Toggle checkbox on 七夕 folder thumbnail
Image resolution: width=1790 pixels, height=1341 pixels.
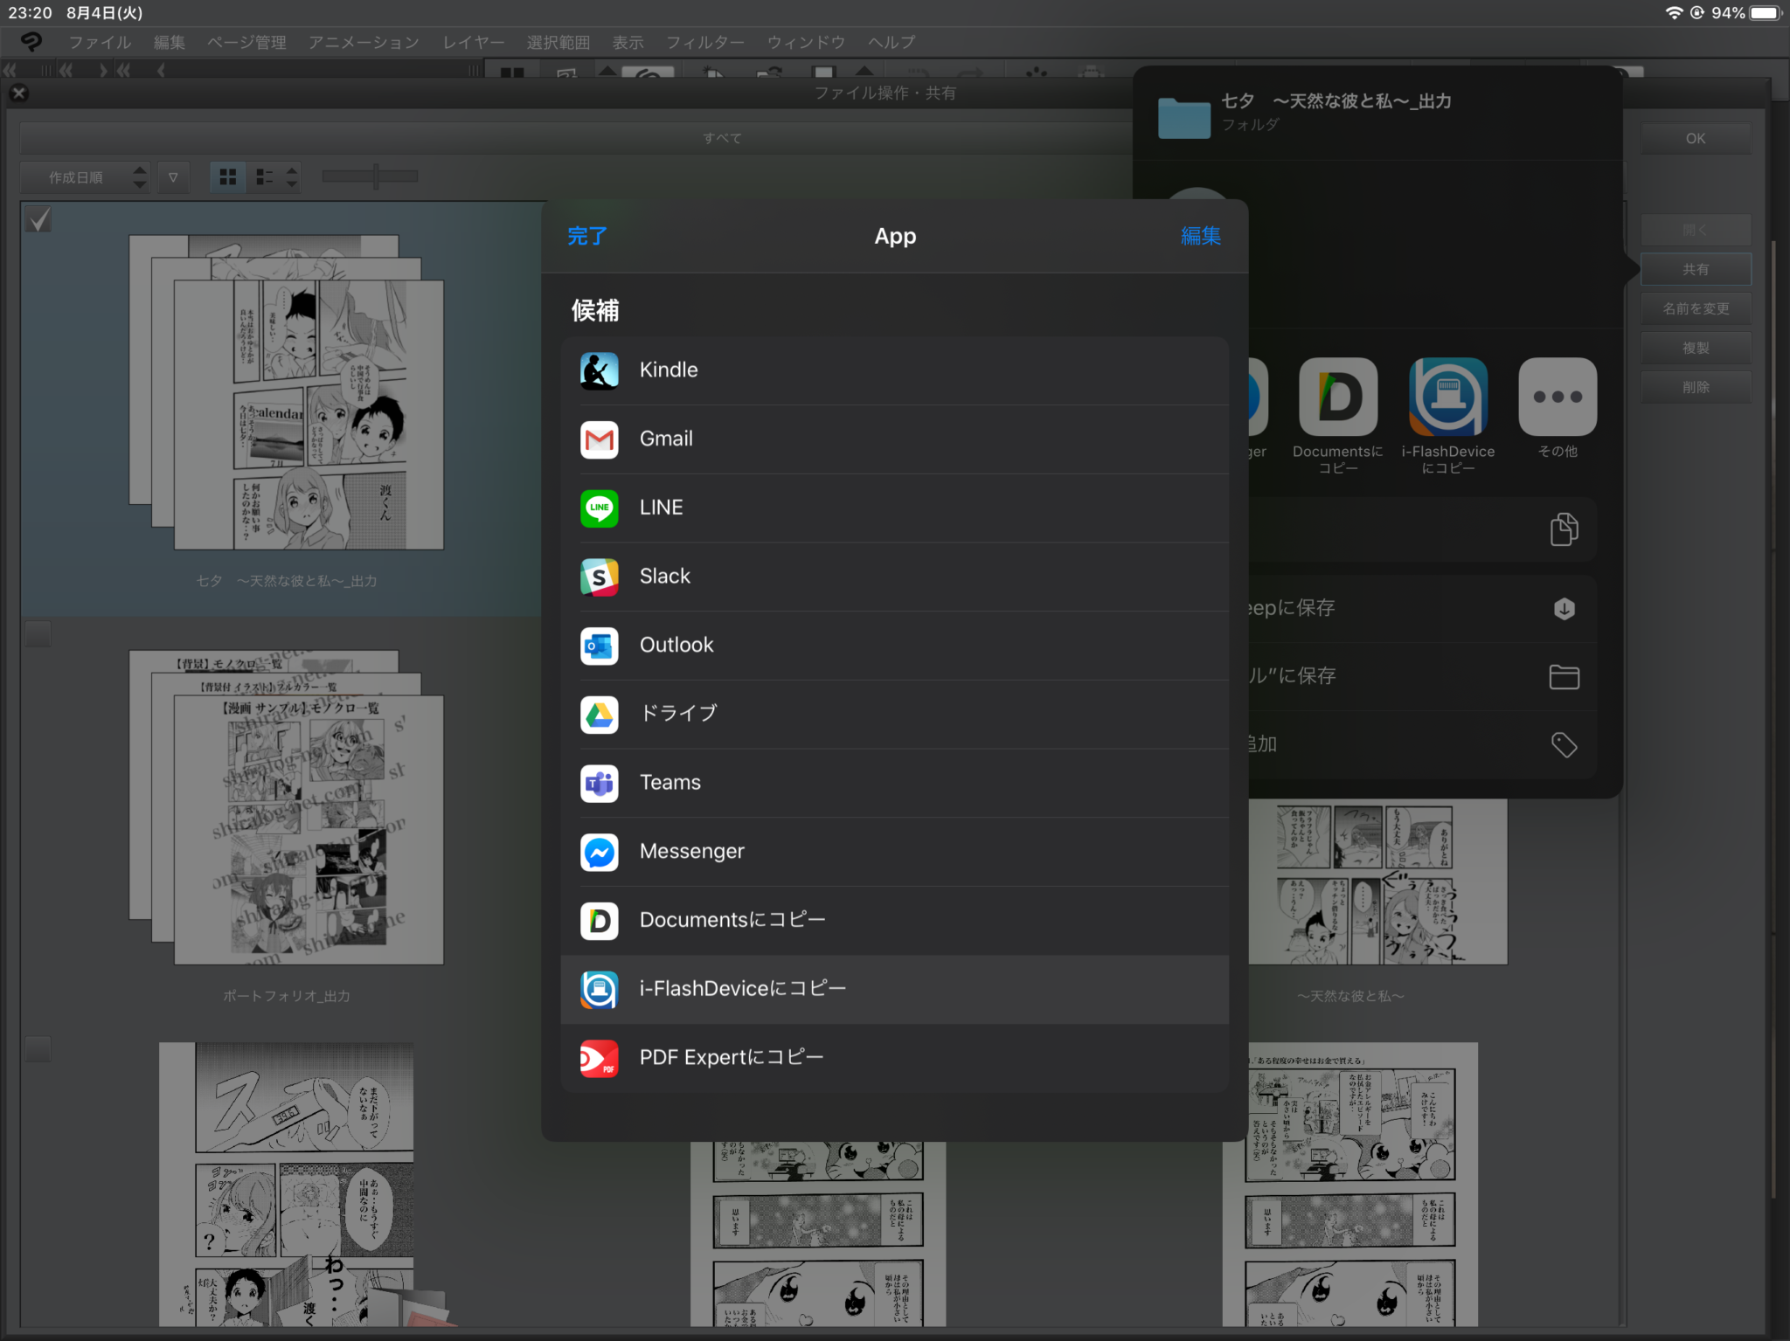pyautogui.click(x=38, y=219)
